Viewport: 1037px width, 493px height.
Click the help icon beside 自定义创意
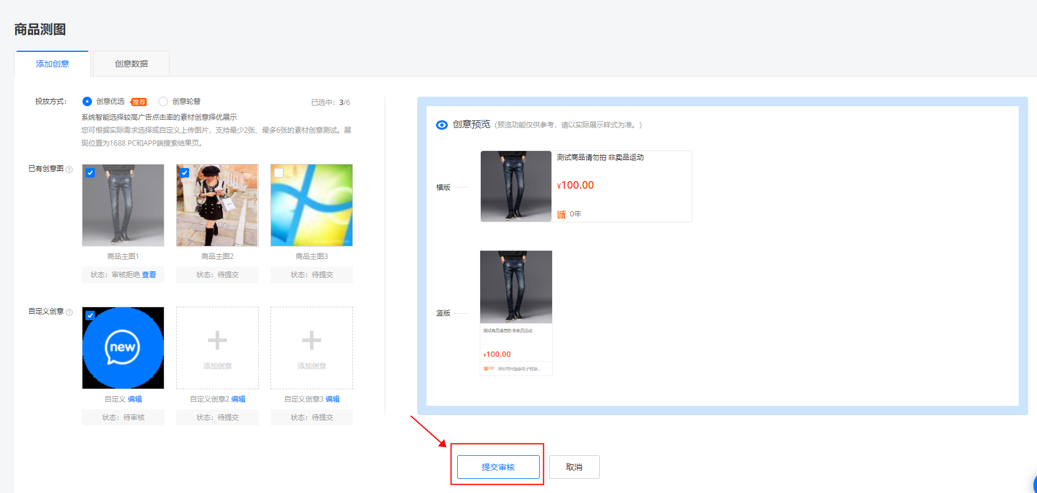click(70, 313)
